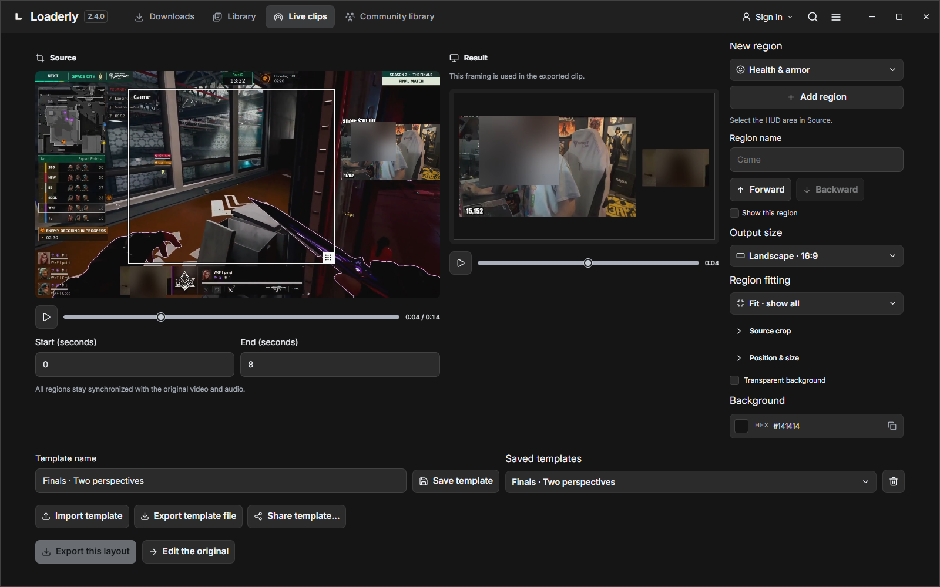The width and height of the screenshot is (940, 587).
Task: Play the Result video preview
Action: point(461,263)
